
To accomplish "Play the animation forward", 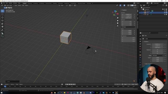I will click(71, 84).
